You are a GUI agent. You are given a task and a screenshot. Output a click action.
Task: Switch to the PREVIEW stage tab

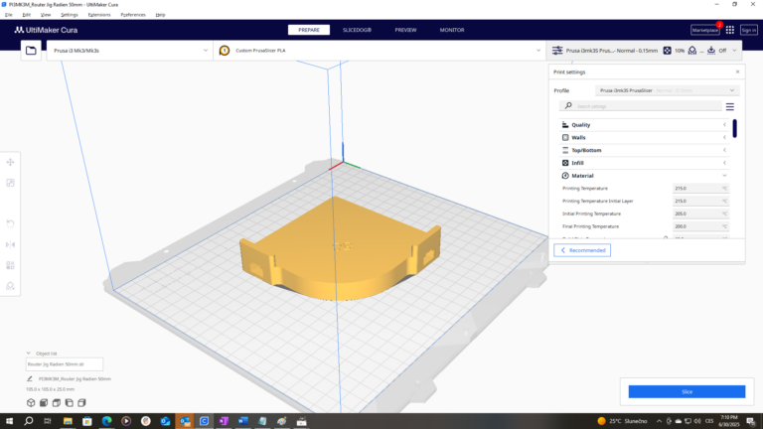click(x=404, y=31)
